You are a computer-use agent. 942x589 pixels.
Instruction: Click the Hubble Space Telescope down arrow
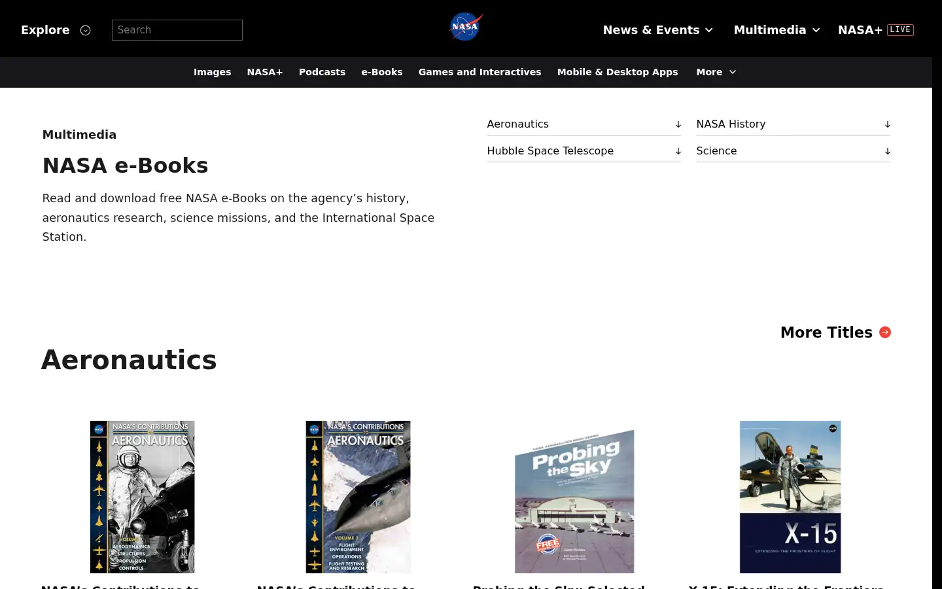tap(678, 151)
